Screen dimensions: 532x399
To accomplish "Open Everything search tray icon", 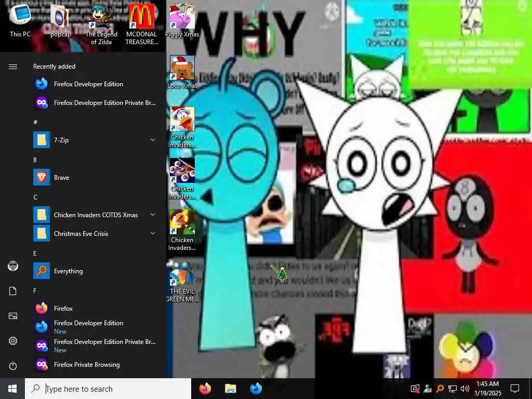I will click(x=440, y=389).
